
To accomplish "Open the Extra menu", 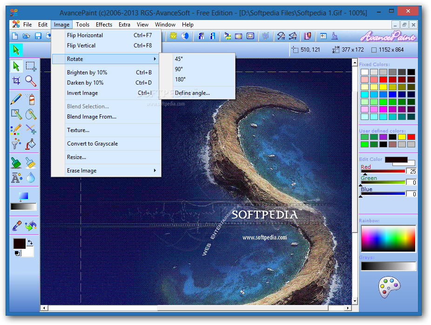I will [124, 25].
